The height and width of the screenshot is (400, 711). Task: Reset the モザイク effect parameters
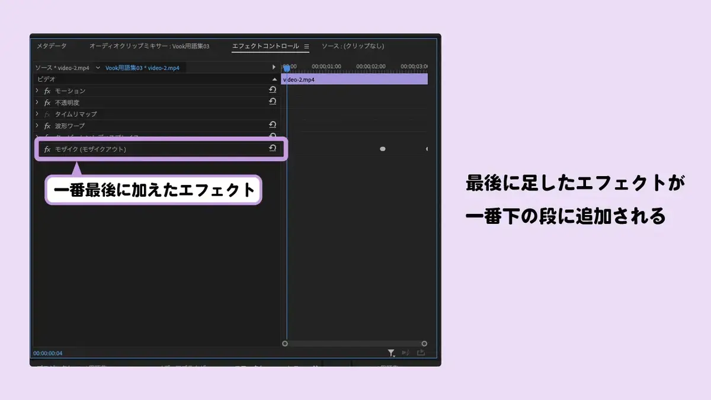[x=273, y=148]
